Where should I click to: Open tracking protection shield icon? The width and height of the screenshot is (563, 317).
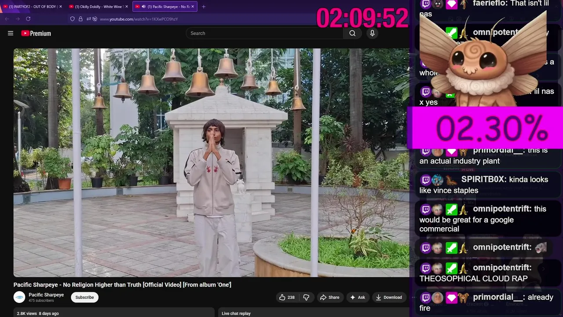(73, 19)
